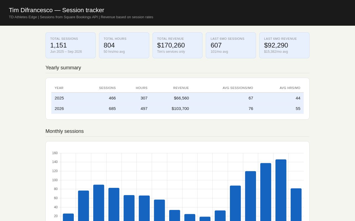This screenshot has width=355, height=221.
Task: Click the Total Revenue card showing $170,260
Action: pyautogui.click(x=177, y=45)
